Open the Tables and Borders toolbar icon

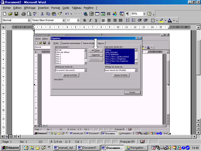click(91, 14)
